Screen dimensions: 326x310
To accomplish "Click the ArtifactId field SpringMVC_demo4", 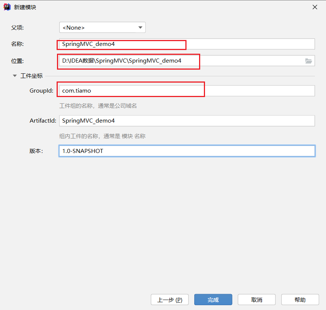I will coord(185,120).
